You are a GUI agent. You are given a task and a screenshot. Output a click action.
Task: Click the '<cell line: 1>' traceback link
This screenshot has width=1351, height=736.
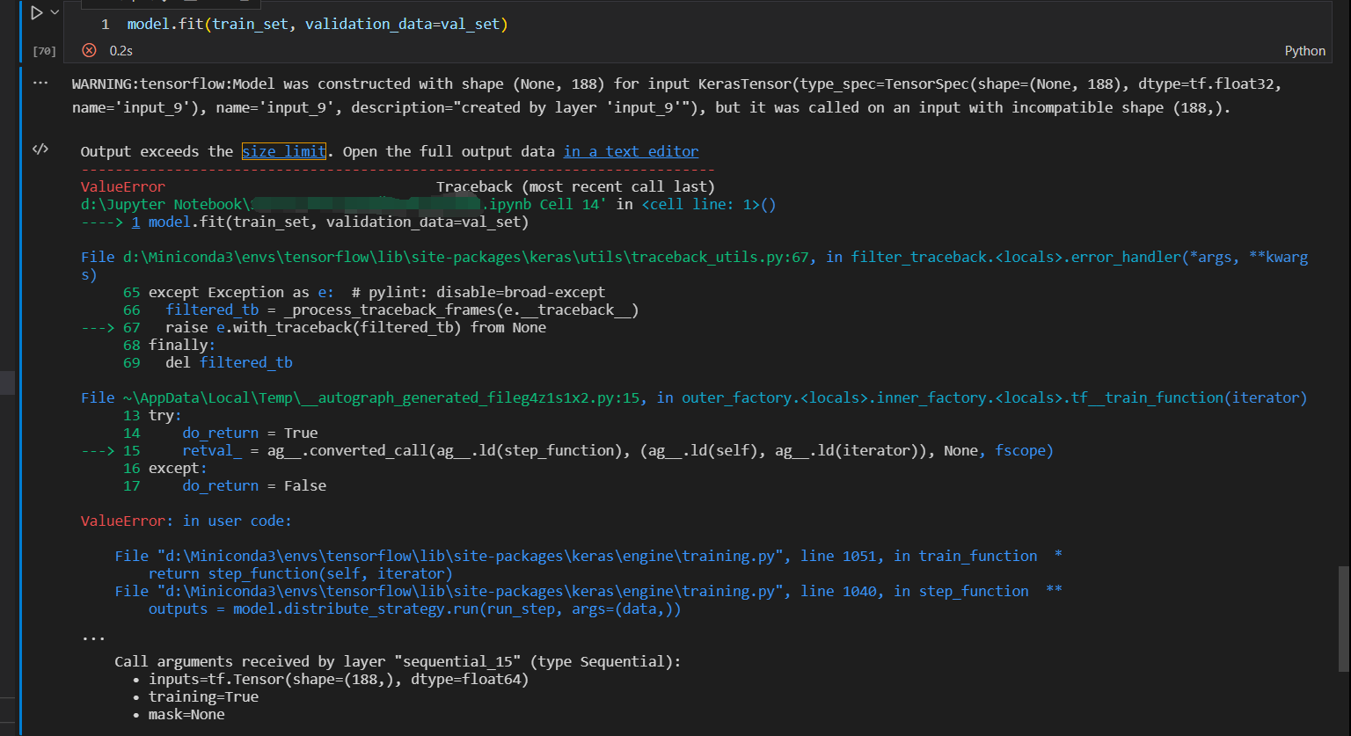click(708, 204)
